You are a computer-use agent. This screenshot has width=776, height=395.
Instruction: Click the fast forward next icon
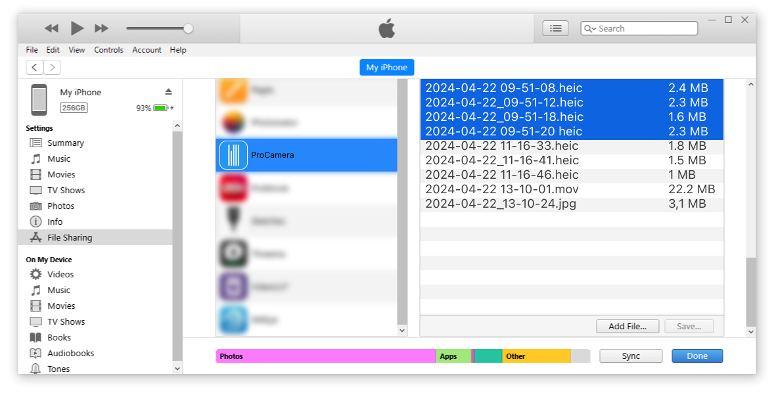point(101,28)
